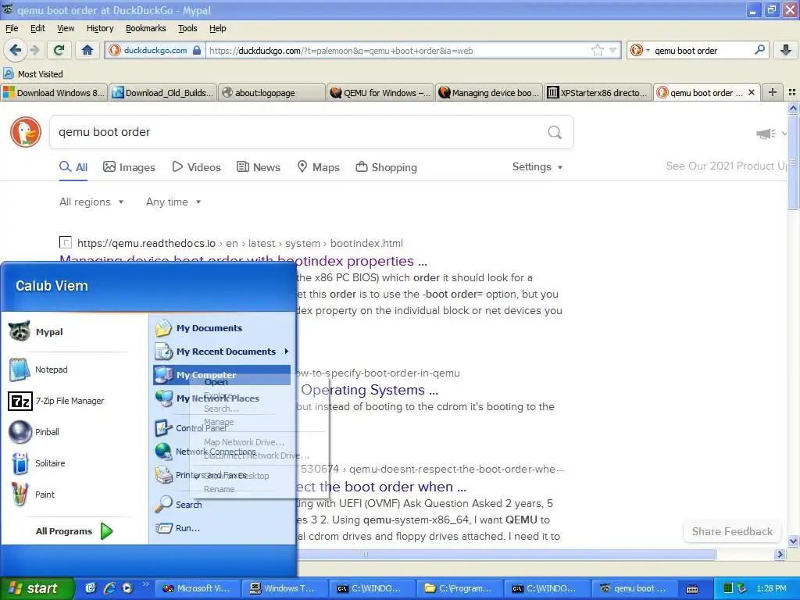Click See Our 2021 Product Updates link
The width and height of the screenshot is (800, 600).
coord(727,166)
